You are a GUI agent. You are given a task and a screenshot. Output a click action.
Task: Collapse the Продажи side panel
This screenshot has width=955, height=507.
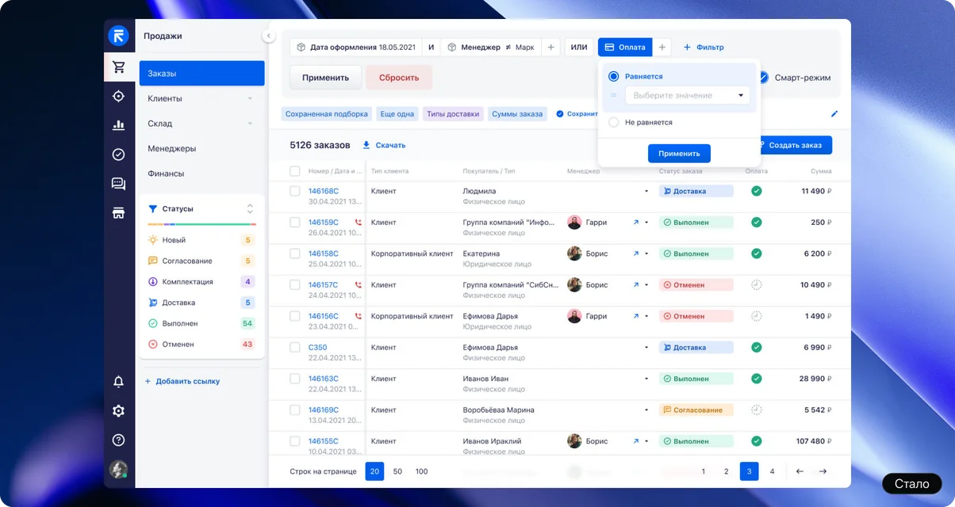(x=268, y=36)
